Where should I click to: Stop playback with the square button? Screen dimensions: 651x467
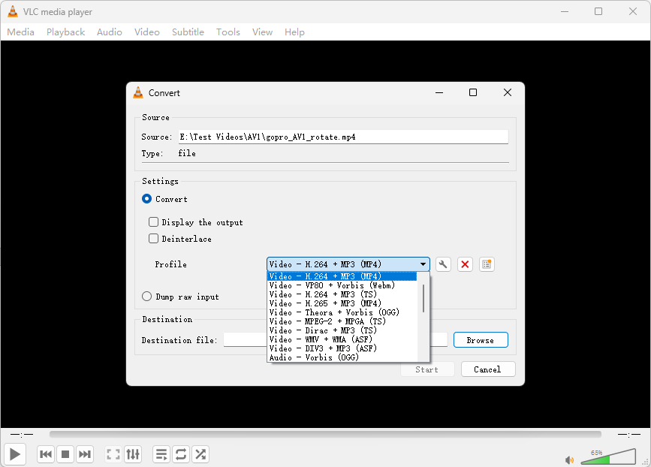(65, 454)
